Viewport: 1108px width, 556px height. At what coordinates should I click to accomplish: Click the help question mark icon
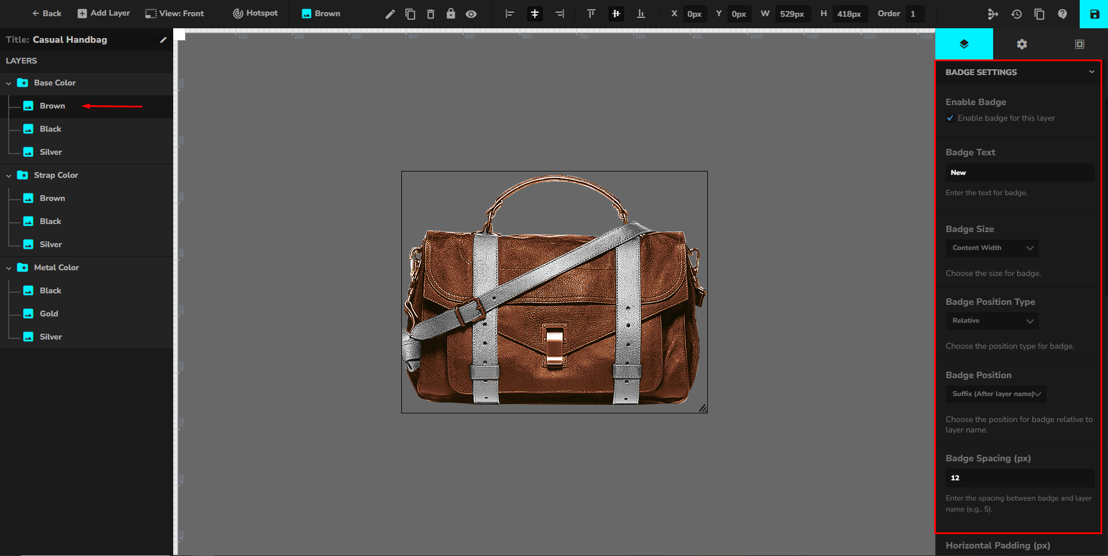click(1062, 14)
